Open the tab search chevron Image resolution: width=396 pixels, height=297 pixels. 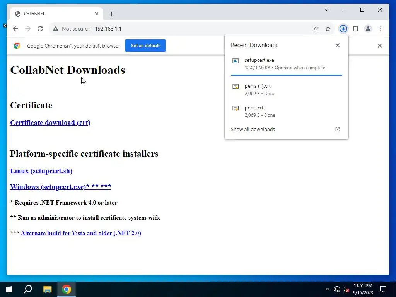(x=327, y=10)
